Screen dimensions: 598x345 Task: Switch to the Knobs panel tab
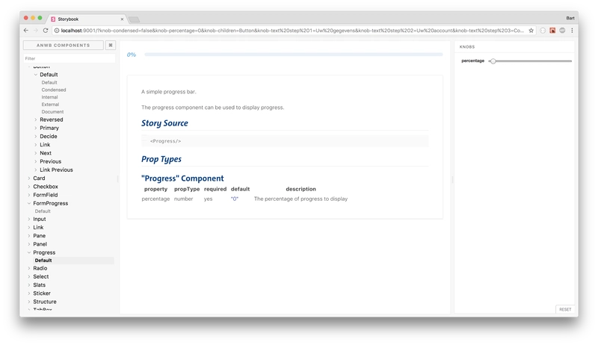click(466, 46)
